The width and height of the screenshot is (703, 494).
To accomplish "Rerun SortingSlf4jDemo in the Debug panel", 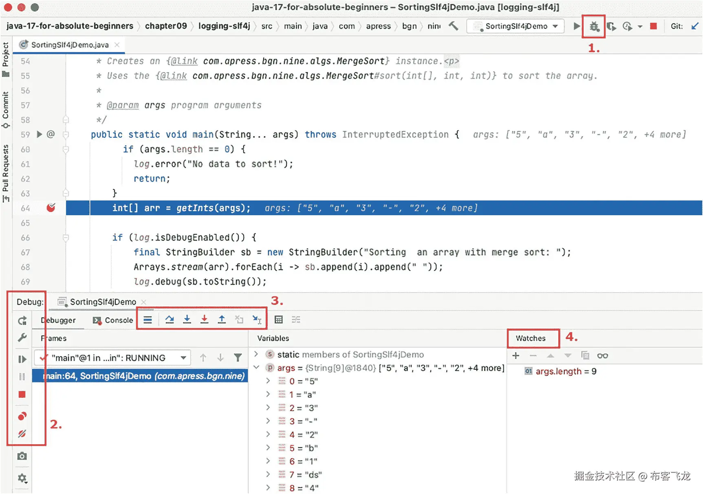I will 22,321.
